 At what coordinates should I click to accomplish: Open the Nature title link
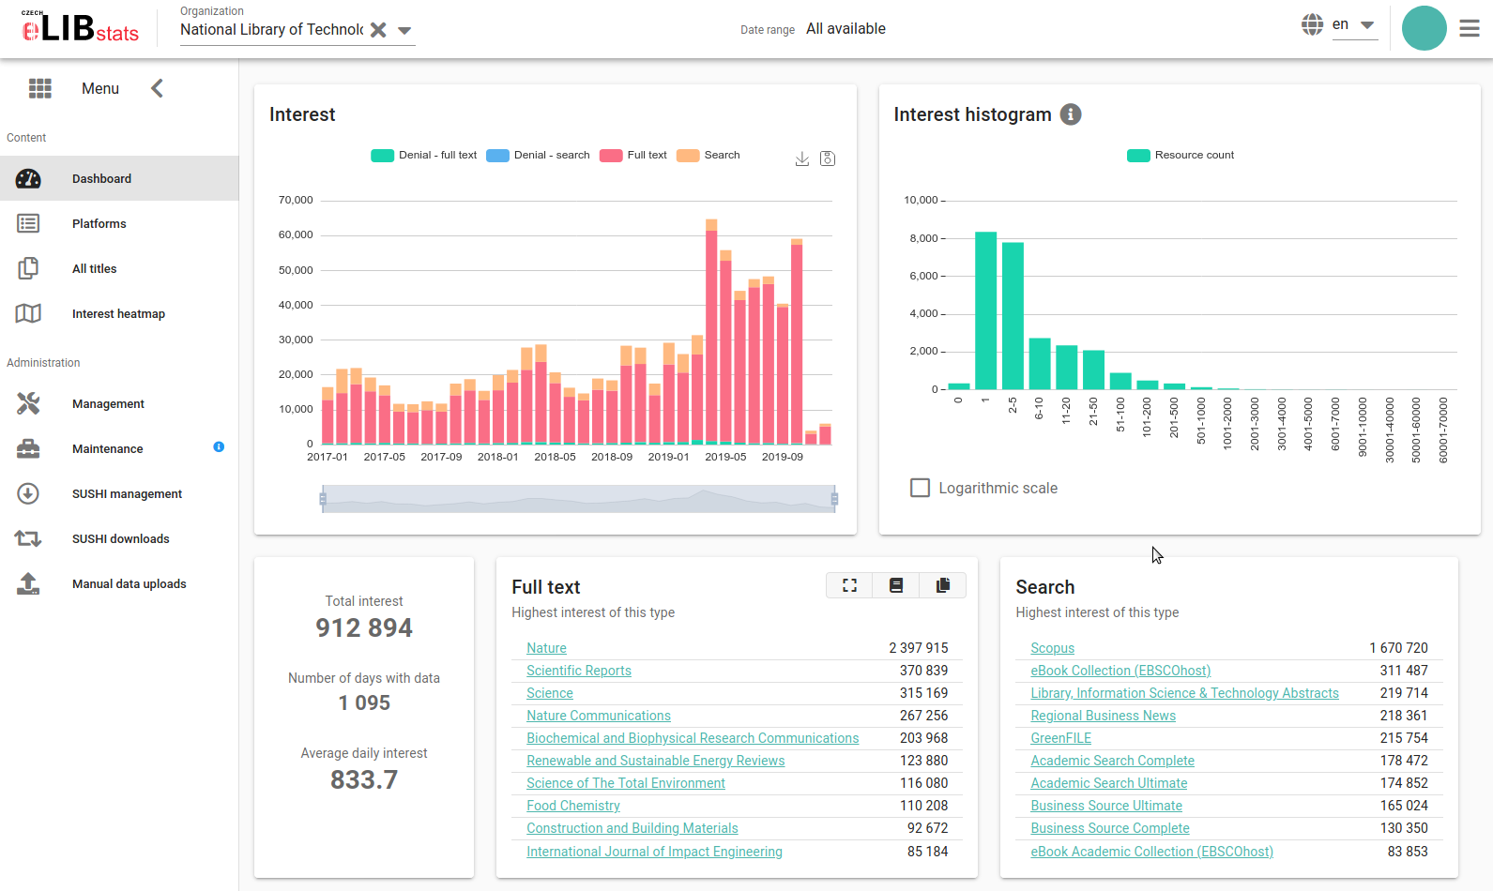(x=546, y=648)
